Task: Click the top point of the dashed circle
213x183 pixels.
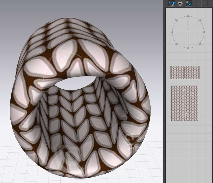Action: (x=188, y=16)
